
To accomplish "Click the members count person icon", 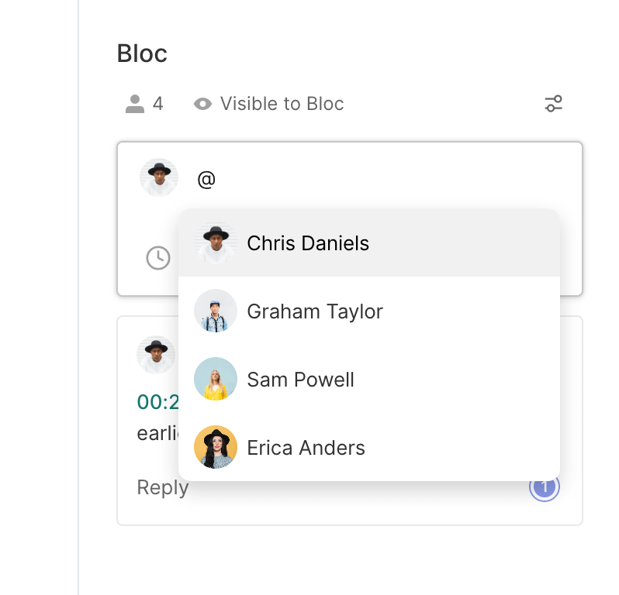I will click(x=135, y=104).
